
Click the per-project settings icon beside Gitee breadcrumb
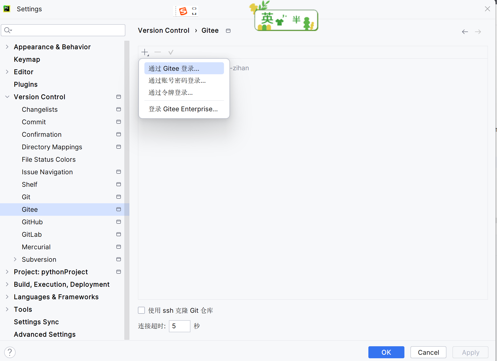pyautogui.click(x=228, y=30)
